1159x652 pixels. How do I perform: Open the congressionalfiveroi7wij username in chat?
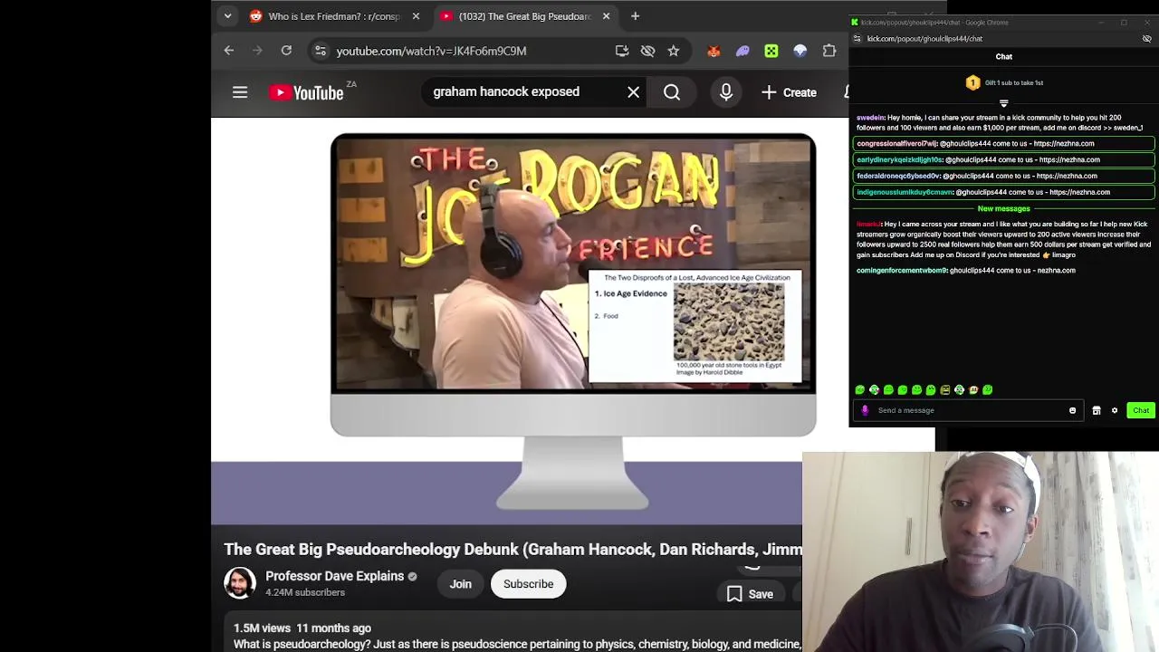pos(896,143)
